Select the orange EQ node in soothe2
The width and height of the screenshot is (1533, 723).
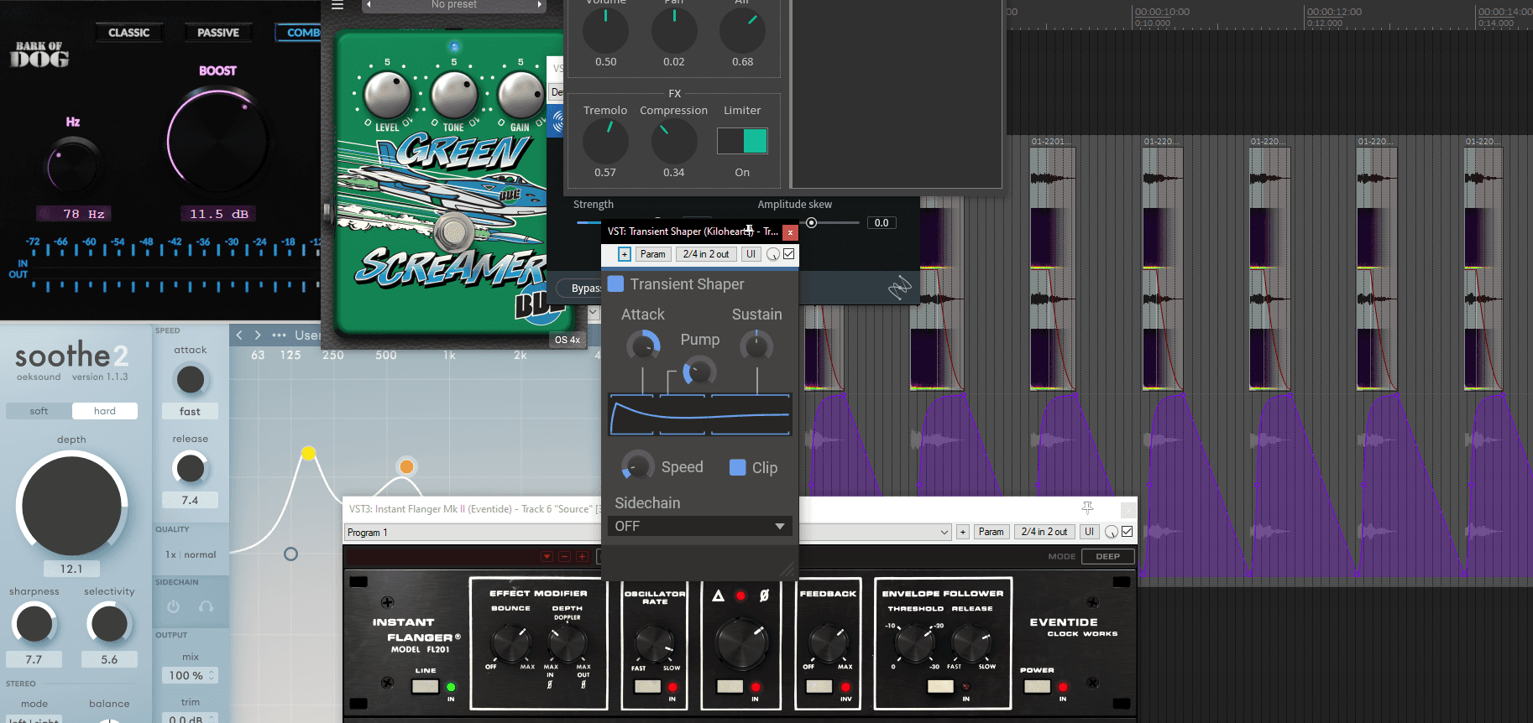tap(406, 466)
